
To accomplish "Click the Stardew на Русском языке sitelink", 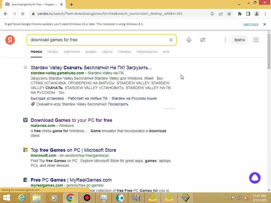I will (134, 98).
